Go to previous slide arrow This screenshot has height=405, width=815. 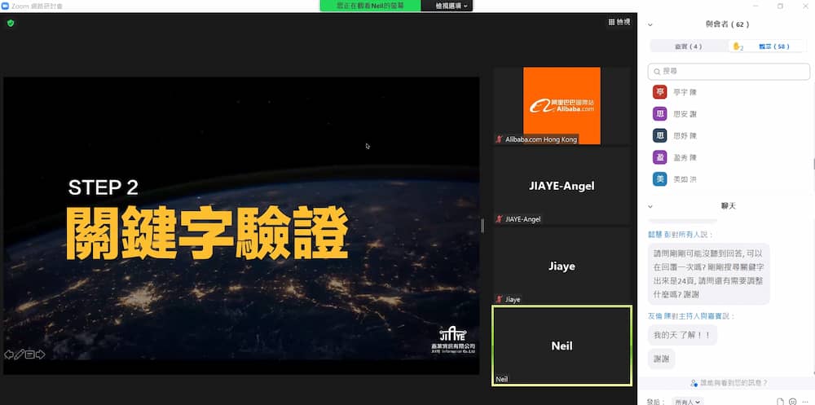[x=9, y=354]
